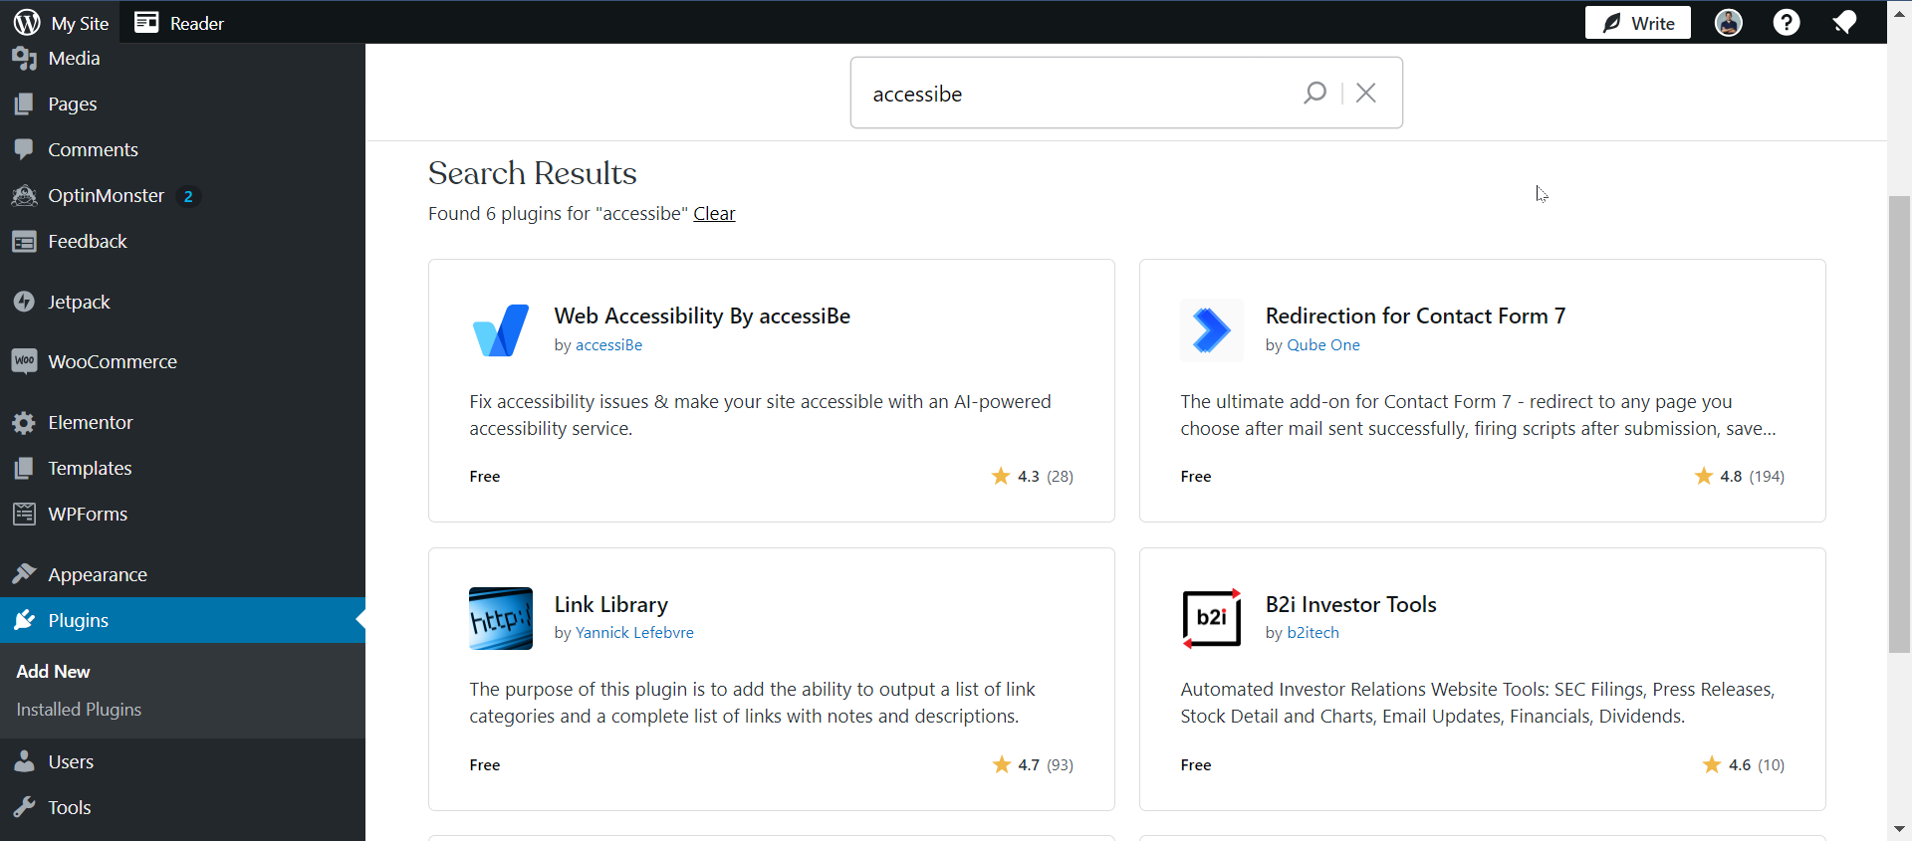Open Redirection for Contact Form 7 plugin
1912x841 pixels.
tap(1415, 315)
